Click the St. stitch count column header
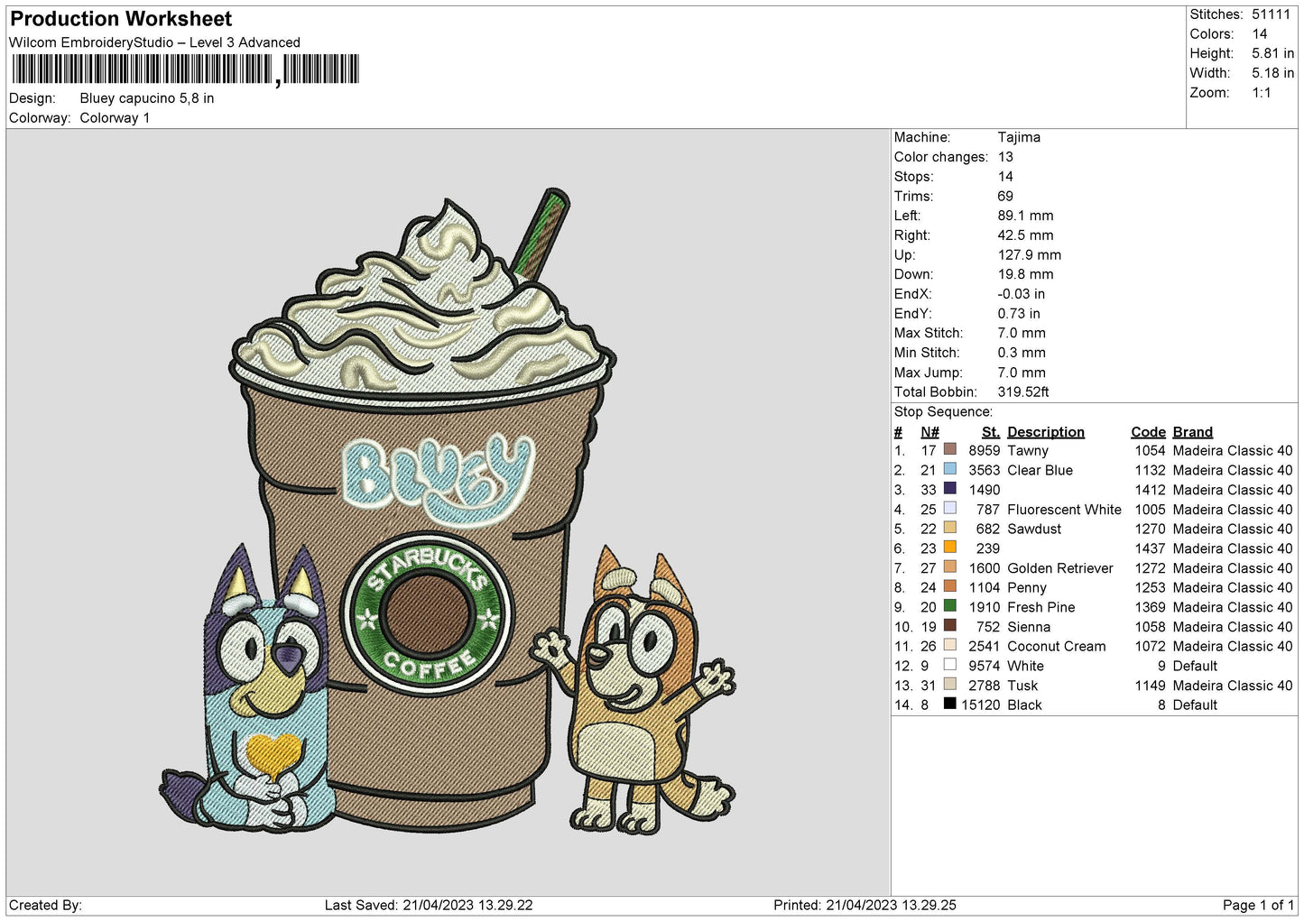The image size is (1304, 921). click(990, 432)
